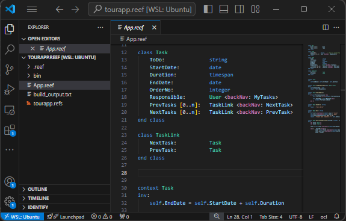Select App.reef under Open Editors
This screenshot has width=346, height=221.
(x=64, y=49)
